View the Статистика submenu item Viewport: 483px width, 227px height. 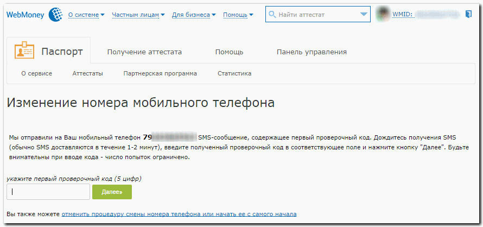click(234, 73)
